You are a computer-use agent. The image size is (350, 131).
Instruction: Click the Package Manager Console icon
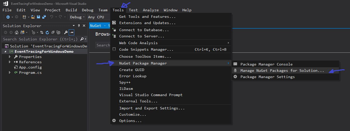click(x=235, y=64)
